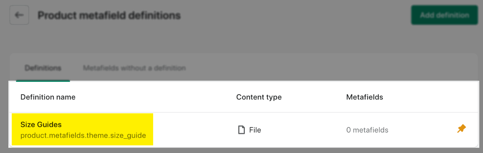483x153 pixels.
Task: Click the green button at top right
Action: tap(444, 15)
